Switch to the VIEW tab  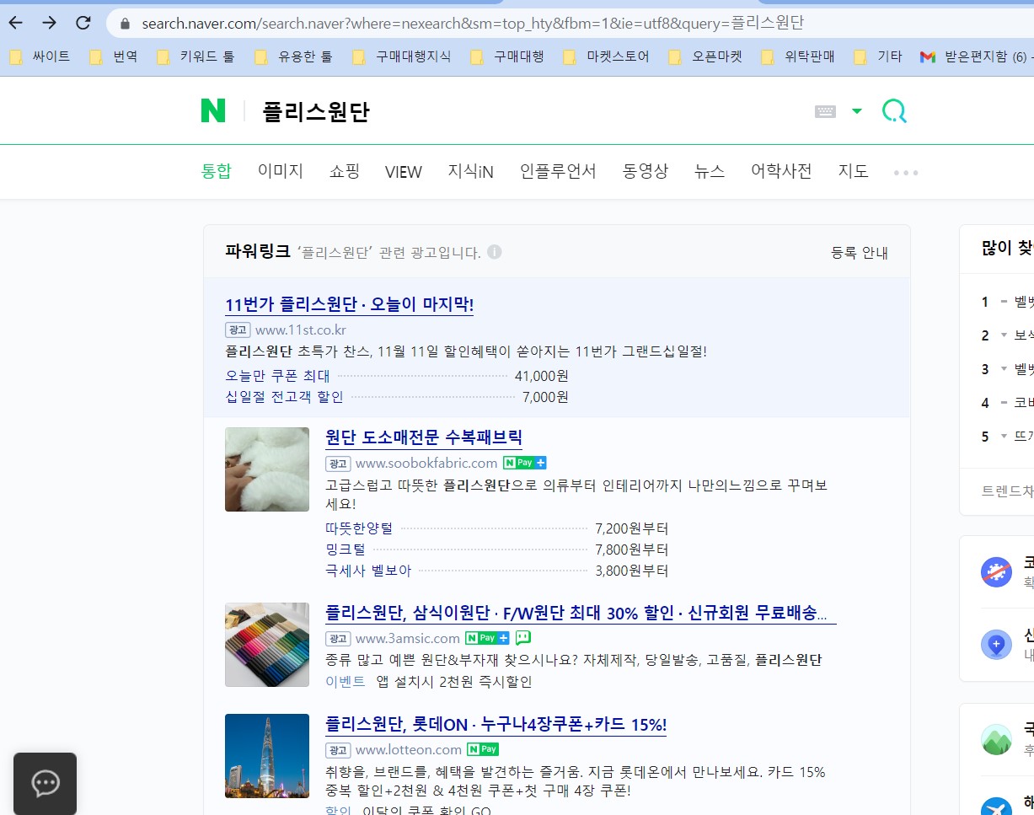404,172
